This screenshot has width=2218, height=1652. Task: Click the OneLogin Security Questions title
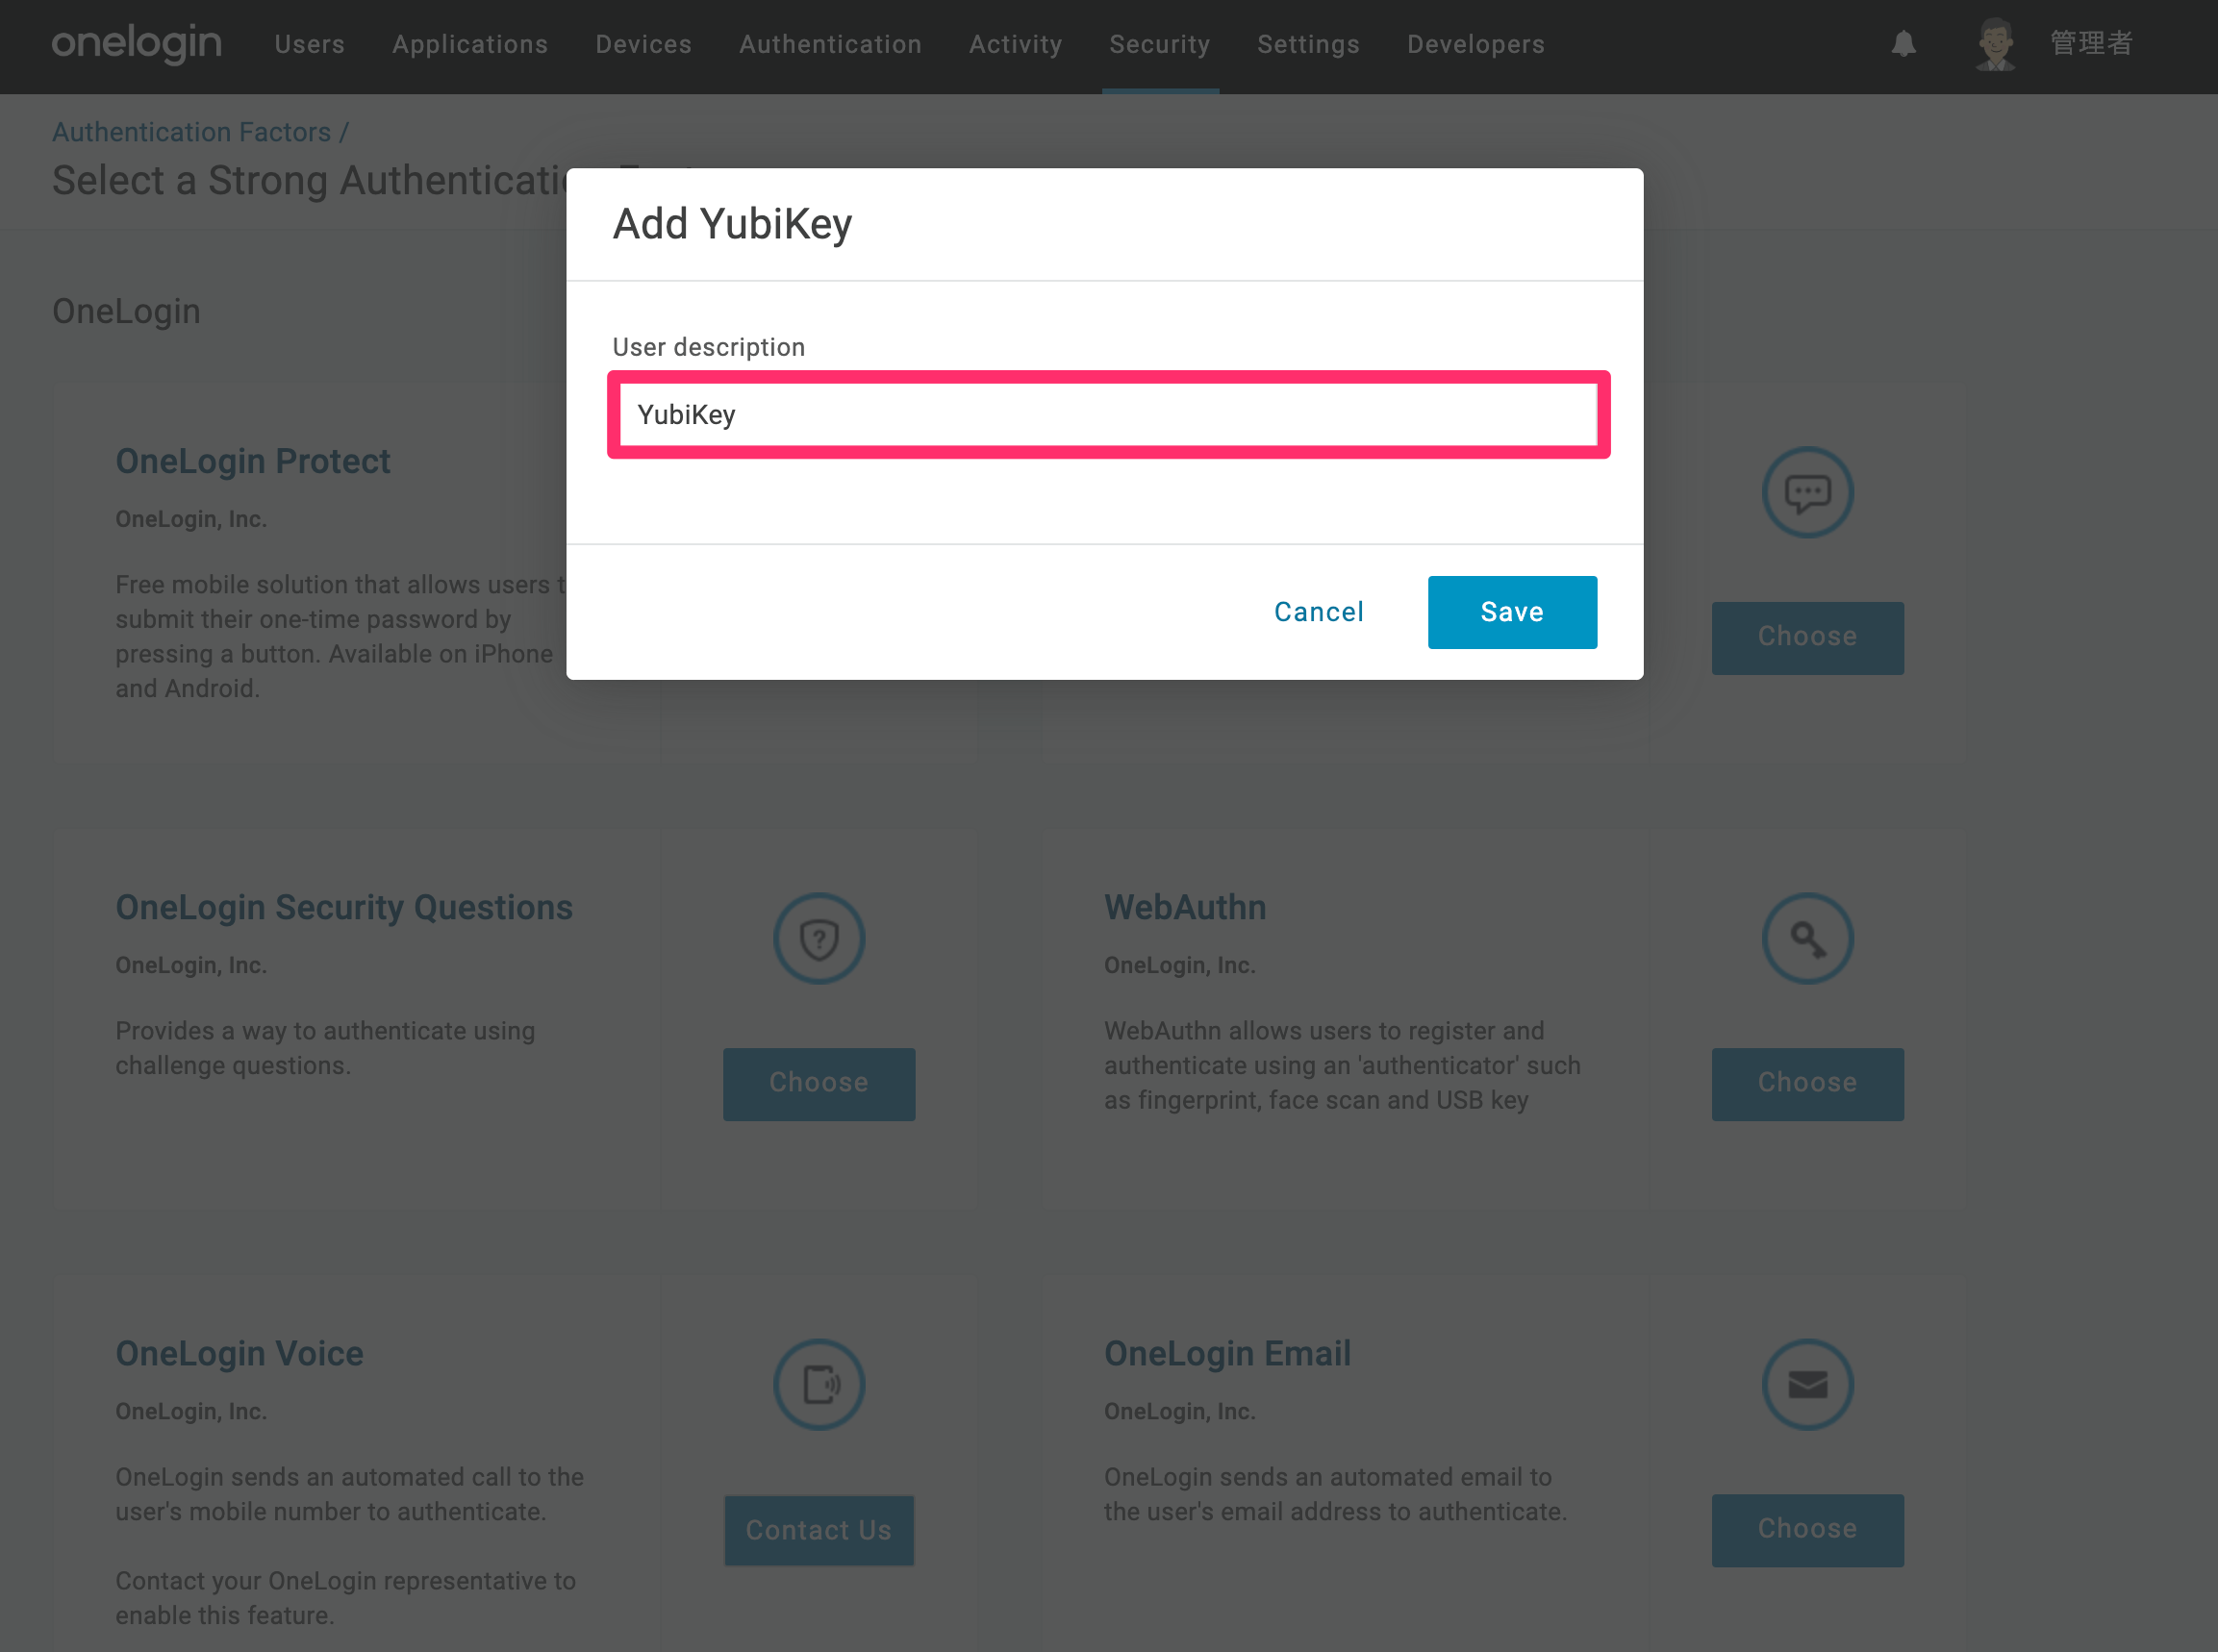point(344,907)
